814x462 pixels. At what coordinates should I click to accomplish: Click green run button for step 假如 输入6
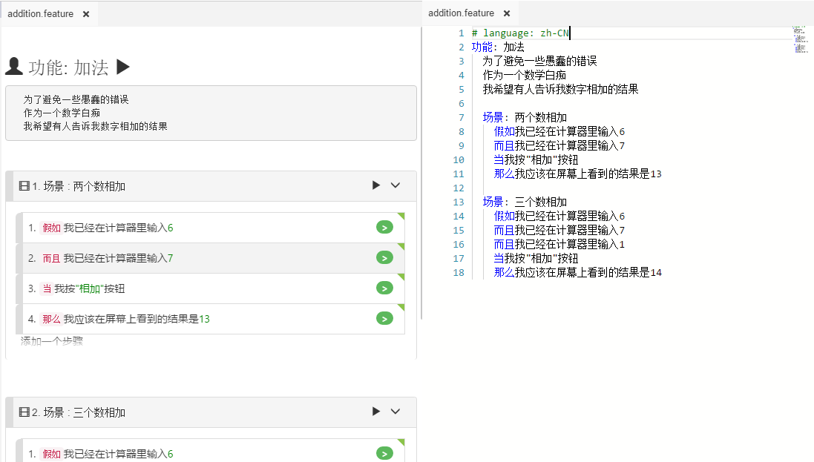pyautogui.click(x=384, y=228)
